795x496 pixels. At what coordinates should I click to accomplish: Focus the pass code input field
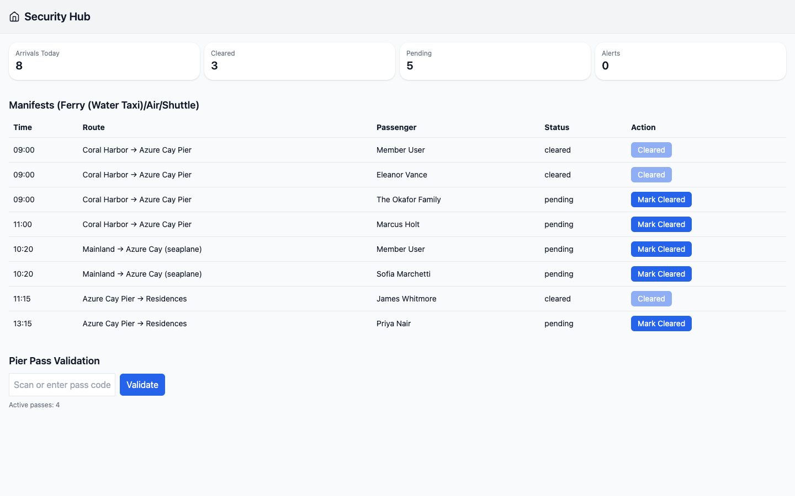pos(62,385)
